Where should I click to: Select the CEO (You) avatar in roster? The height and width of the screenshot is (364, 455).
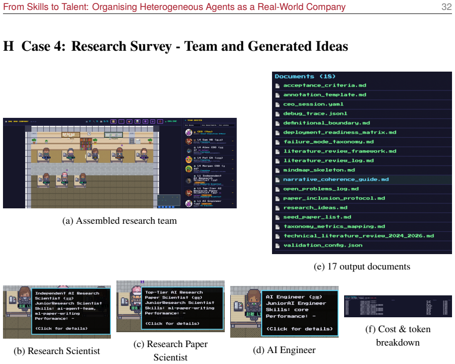point(189,133)
